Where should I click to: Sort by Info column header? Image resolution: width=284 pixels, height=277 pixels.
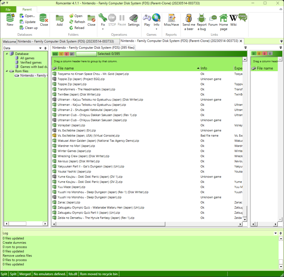(x=217, y=68)
